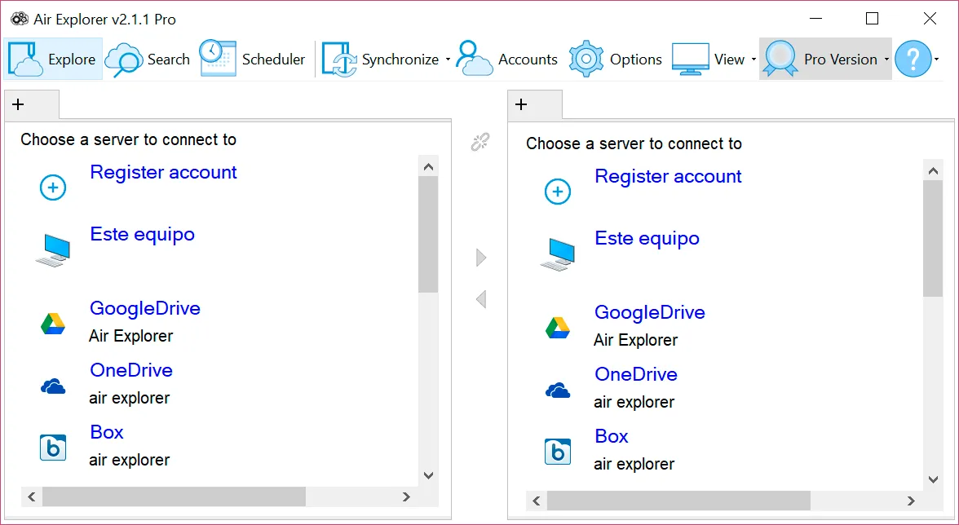959x525 pixels.
Task: Expand the Help dropdown arrow
Action: [936, 60]
